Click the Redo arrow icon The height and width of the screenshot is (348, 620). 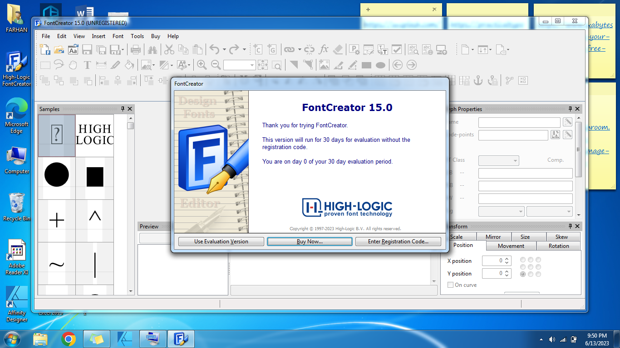coord(234,49)
